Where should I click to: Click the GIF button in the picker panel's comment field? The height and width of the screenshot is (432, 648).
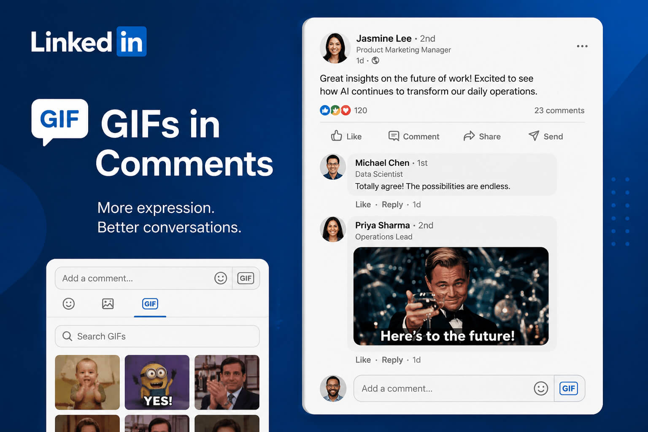pos(246,278)
